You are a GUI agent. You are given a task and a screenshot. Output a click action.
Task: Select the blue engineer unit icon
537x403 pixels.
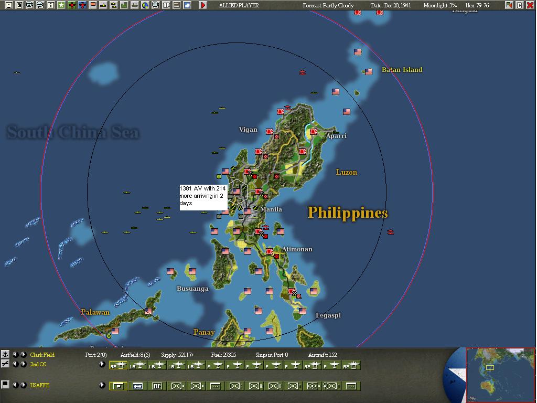[138, 386]
